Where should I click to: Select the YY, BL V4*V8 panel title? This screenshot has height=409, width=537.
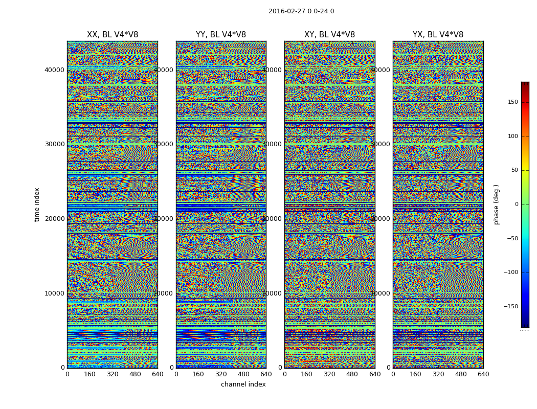pyautogui.click(x=220, y=35)
